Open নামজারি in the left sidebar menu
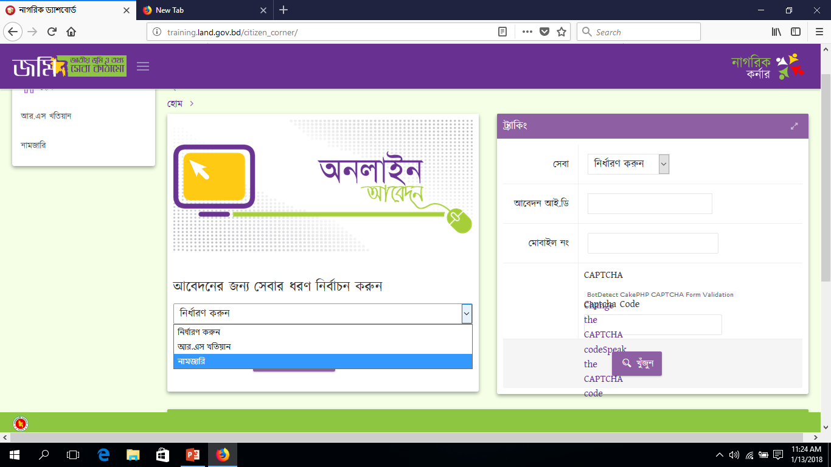831x467 pixels. click(x=33, y=145)
